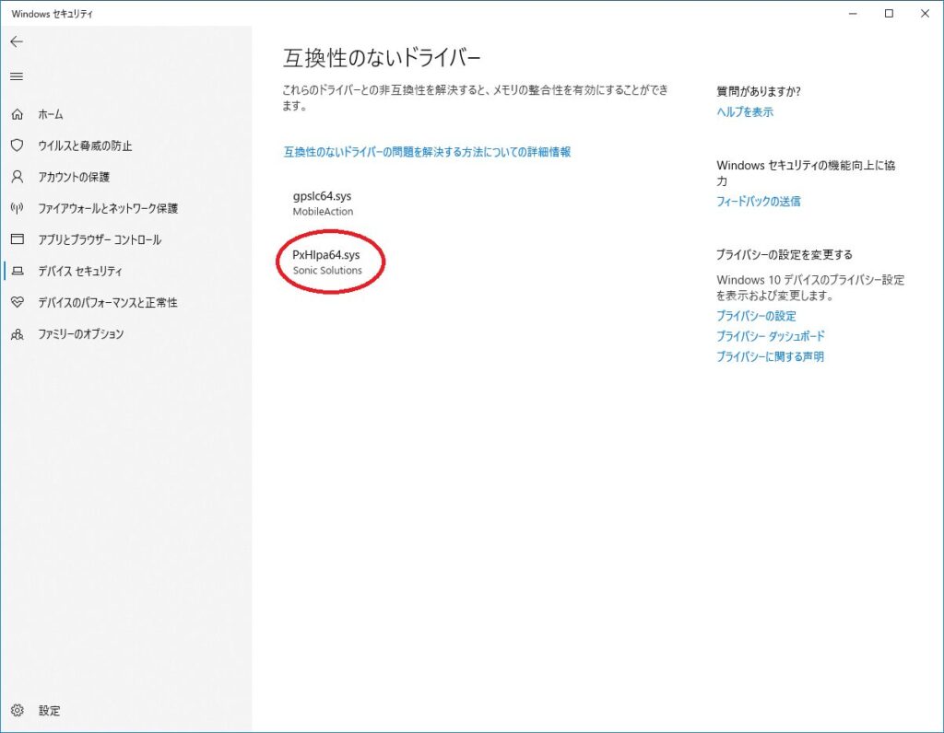944x733 pixels.
Task: Select the firewall network antenna icon
Action: 18,208
